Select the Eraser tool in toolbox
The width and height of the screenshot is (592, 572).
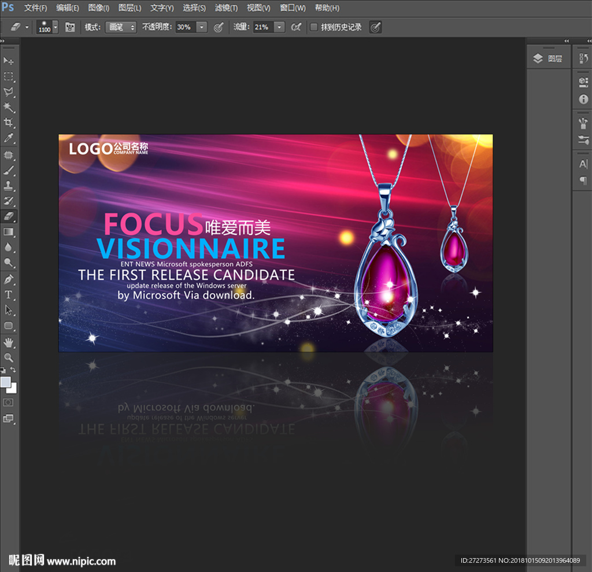tap(8, 216)
